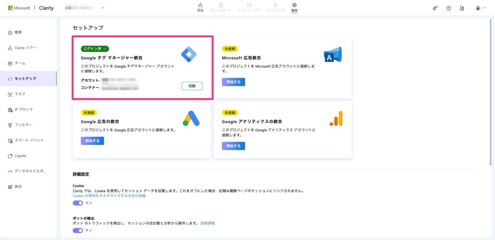Click 切断 to disconnect Google Tag Manager

[192, 86]
